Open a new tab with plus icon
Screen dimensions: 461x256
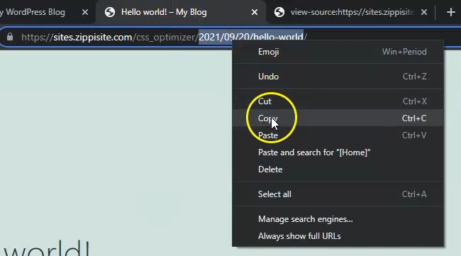coord(450,12)
